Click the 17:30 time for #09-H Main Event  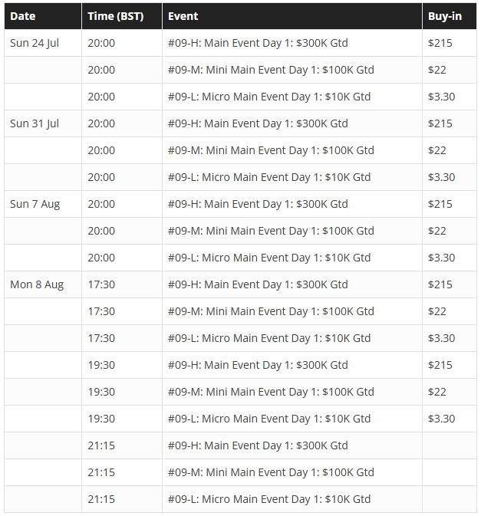tap(101, 284)
